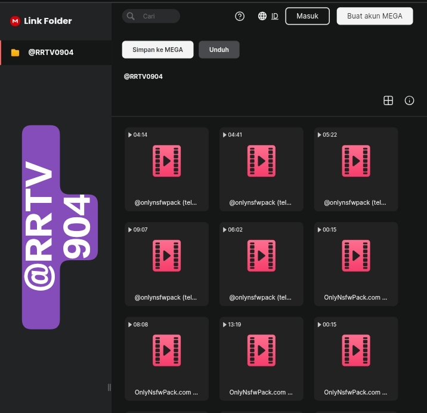
Task: Open the 08:08 video file
Action: point(166,359)
